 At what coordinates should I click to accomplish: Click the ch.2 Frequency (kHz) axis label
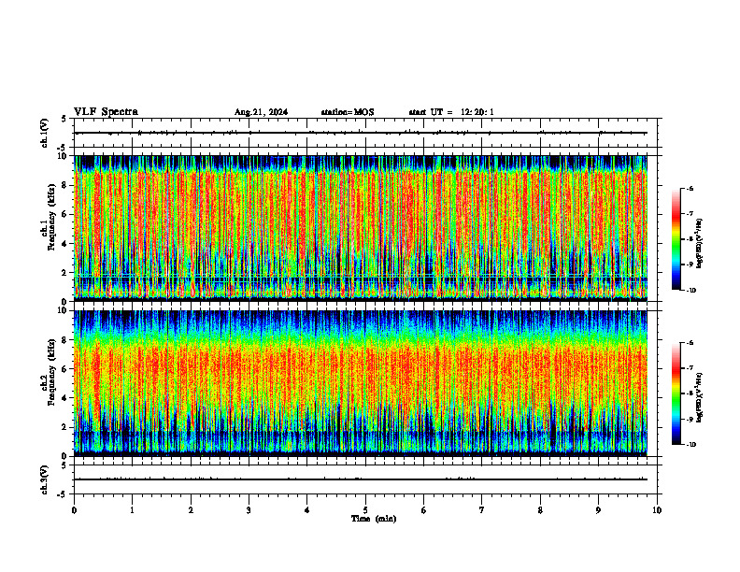pos(50,372)
